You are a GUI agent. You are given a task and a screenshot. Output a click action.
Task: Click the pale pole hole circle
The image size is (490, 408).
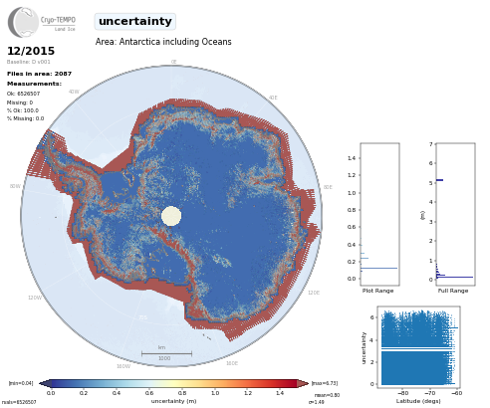coord(171,216)
